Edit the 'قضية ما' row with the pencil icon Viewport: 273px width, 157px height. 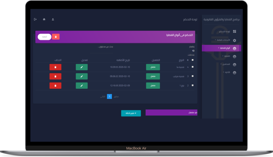pos(82,67)
